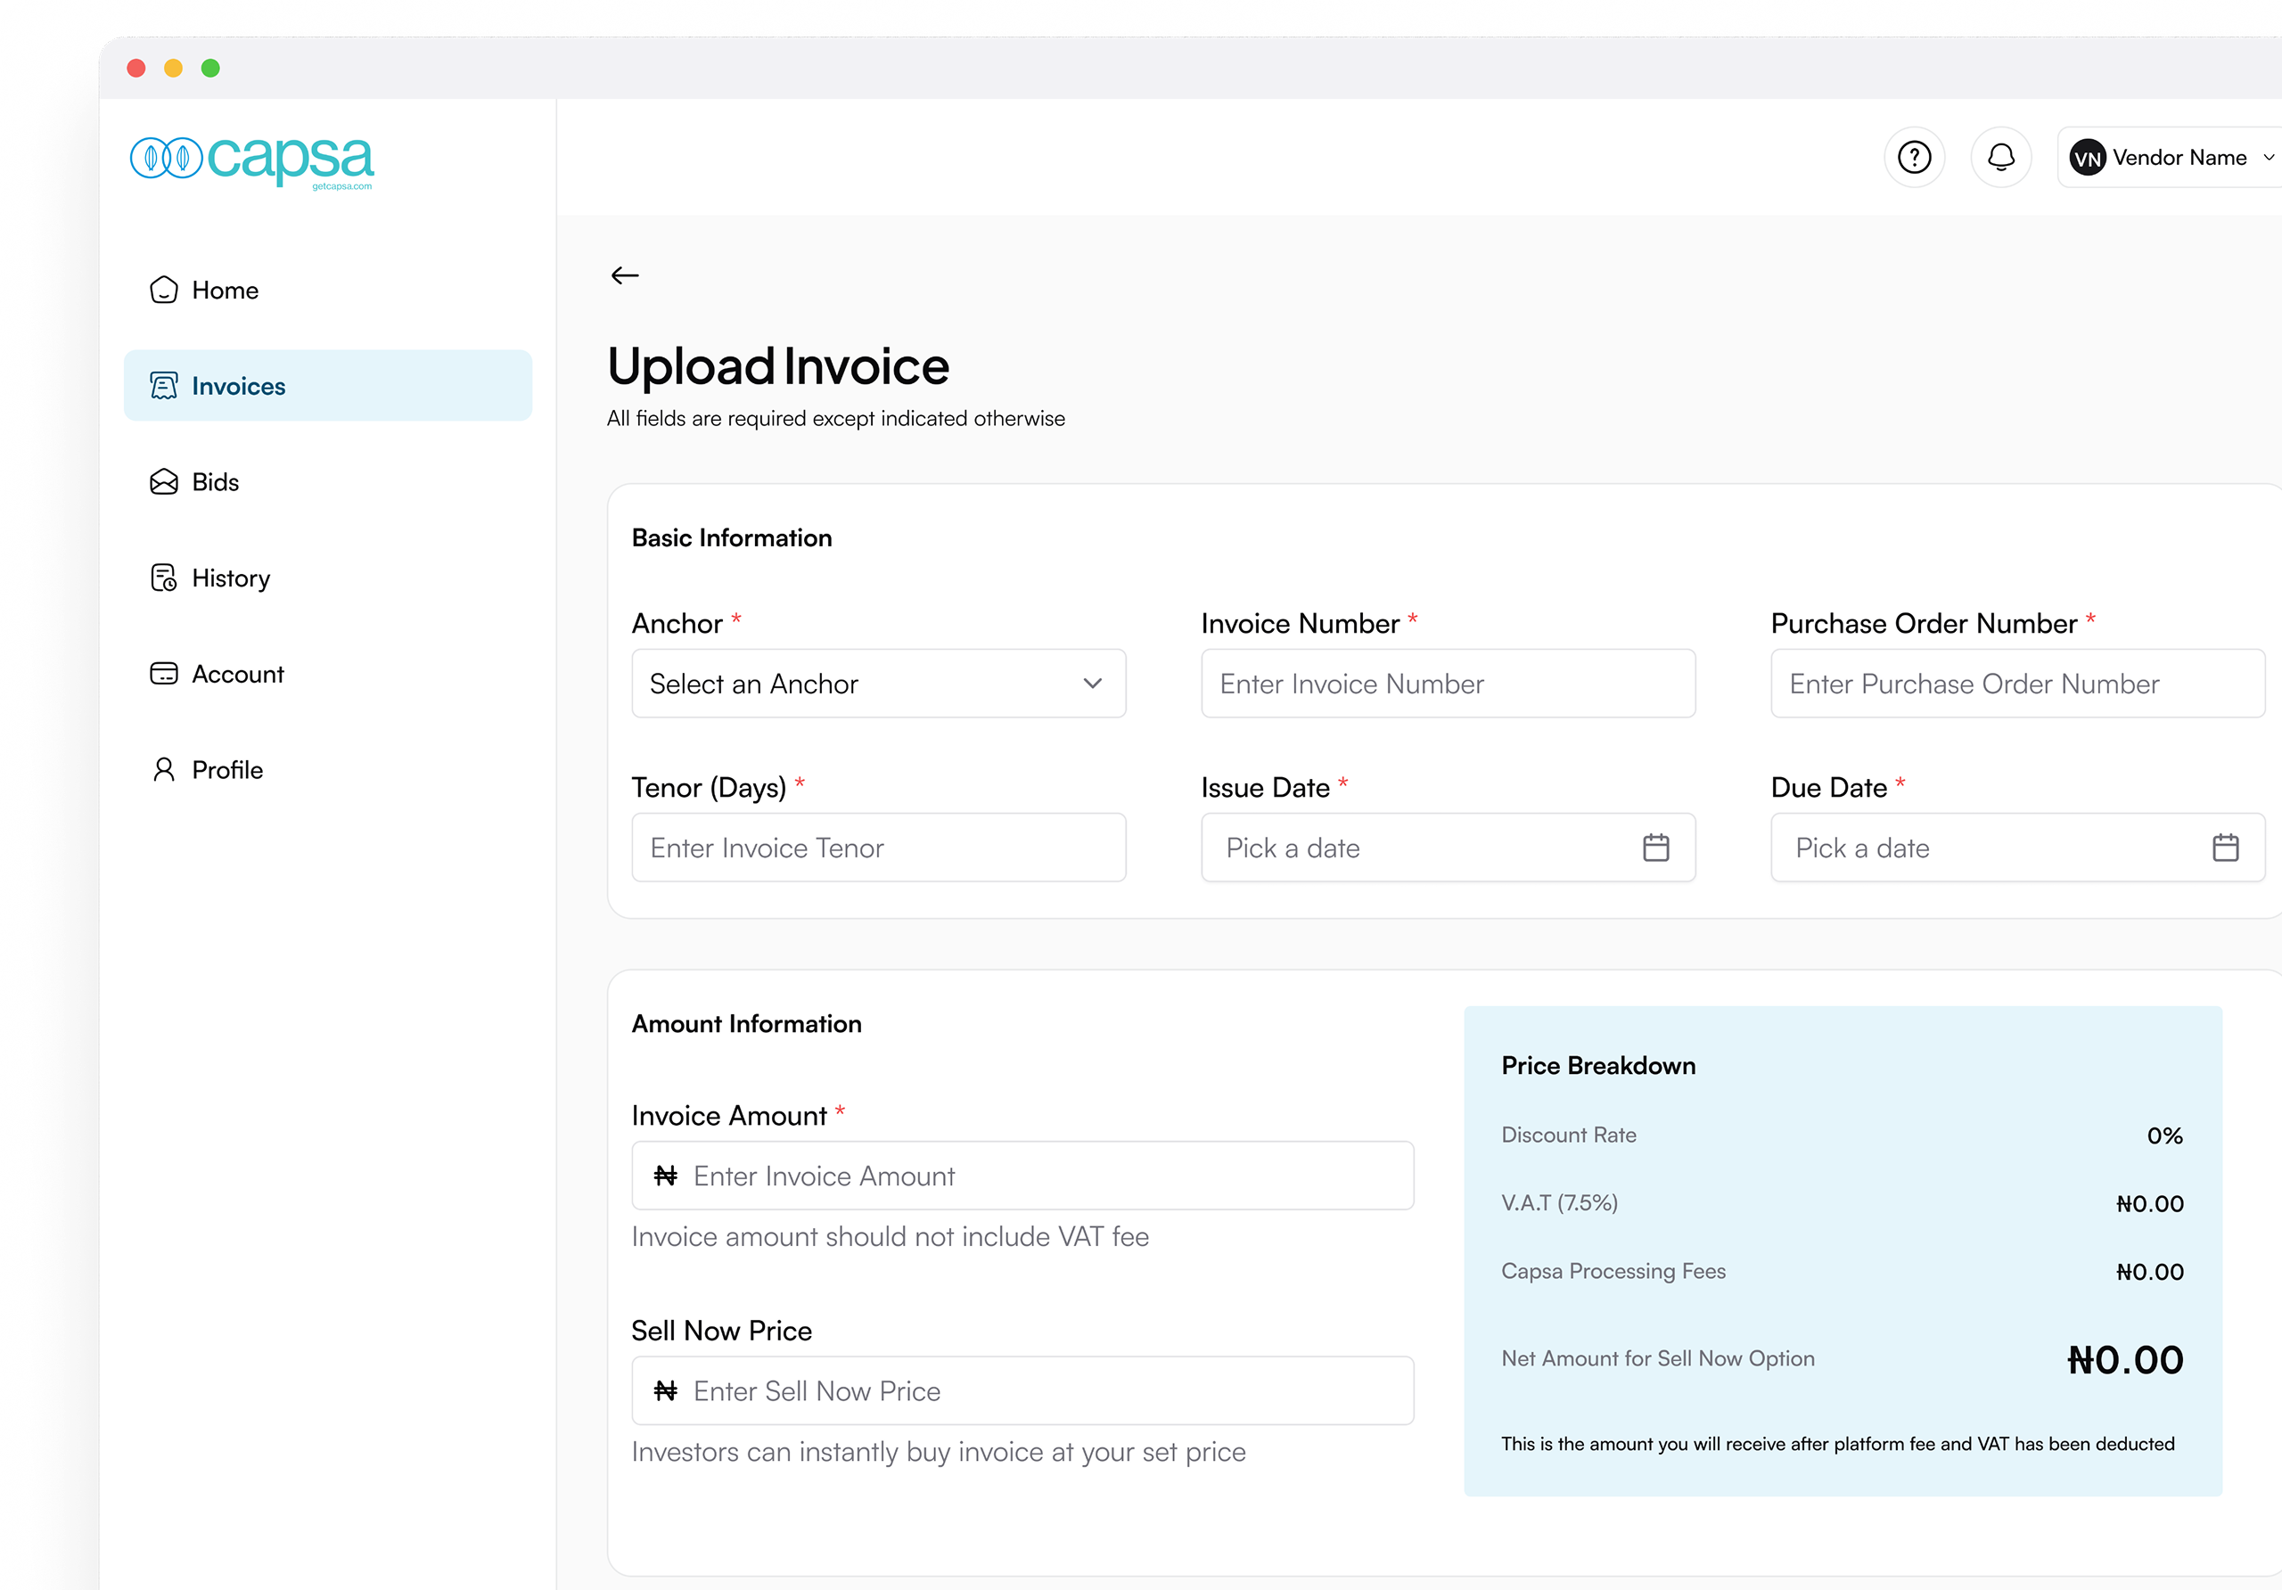Click the Price Breakdown title
Screen dimensions: 2282x1590
click(1598, 1065)
